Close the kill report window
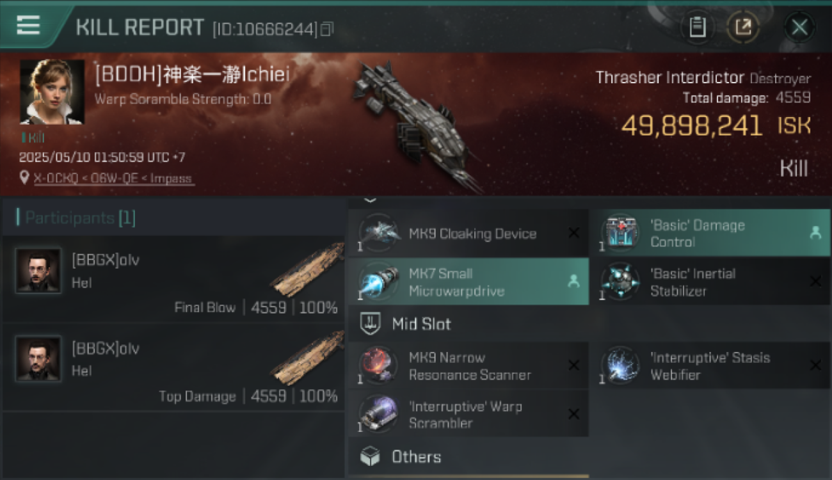This screenshot has height=480, width=832. [799, 28]
